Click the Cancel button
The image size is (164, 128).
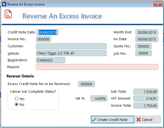click(148, 120)
